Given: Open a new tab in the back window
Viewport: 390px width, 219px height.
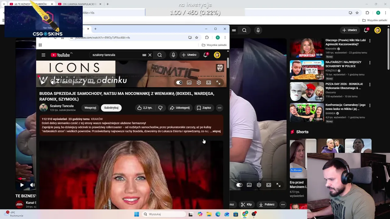Looking at the screenshot, I should tap(108, 4).
